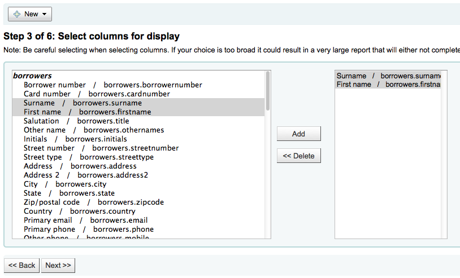The height and width of the screenshot is (278, 460).
Task: Choose Address 2 / borrowers.address2
Action: click(138, 175)
